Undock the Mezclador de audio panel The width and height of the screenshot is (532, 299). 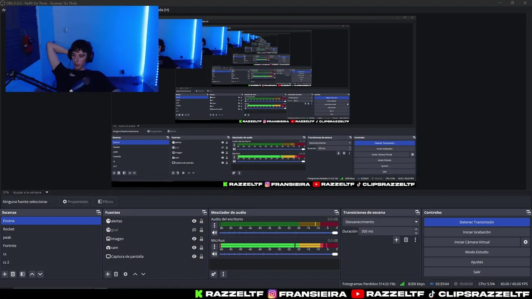(337, 212)
